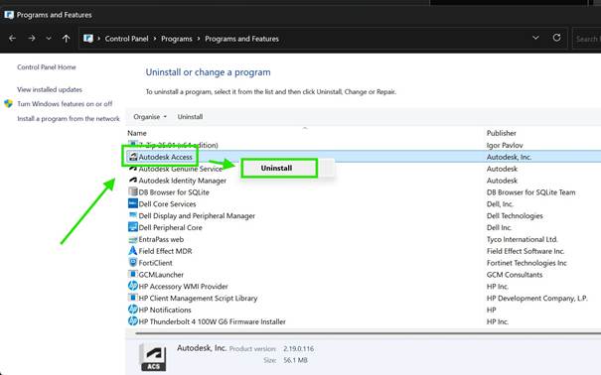
Task: Click the Windows features shield icon
Action: tap(8, 104)
